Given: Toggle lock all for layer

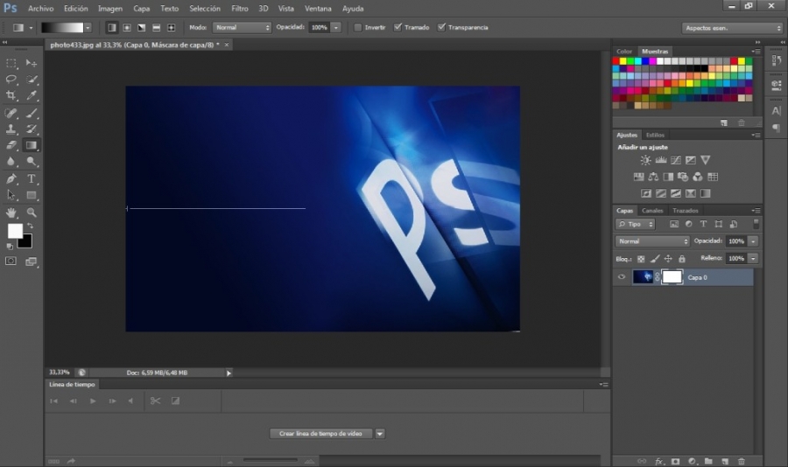Looking at the screenshot, I should (682, 259).
